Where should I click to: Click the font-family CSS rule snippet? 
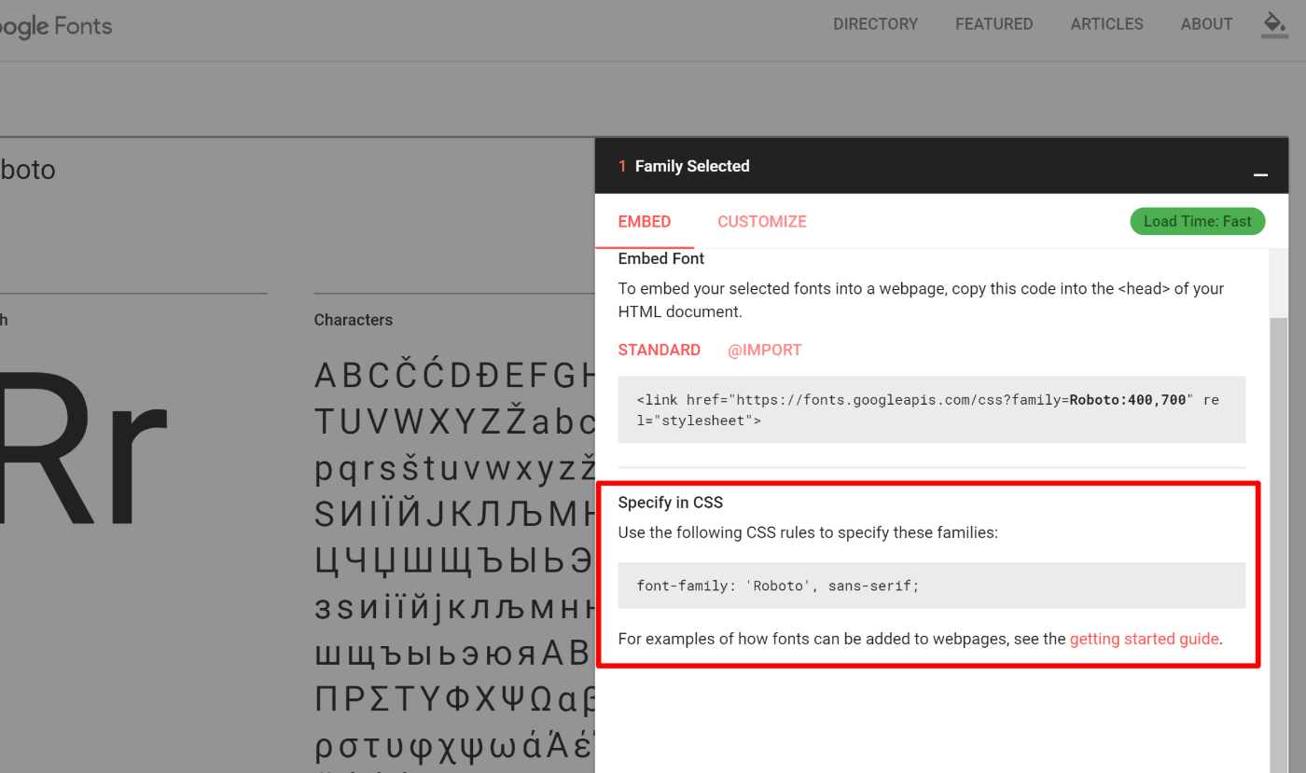pyautogui.click(x=931, y=586)
